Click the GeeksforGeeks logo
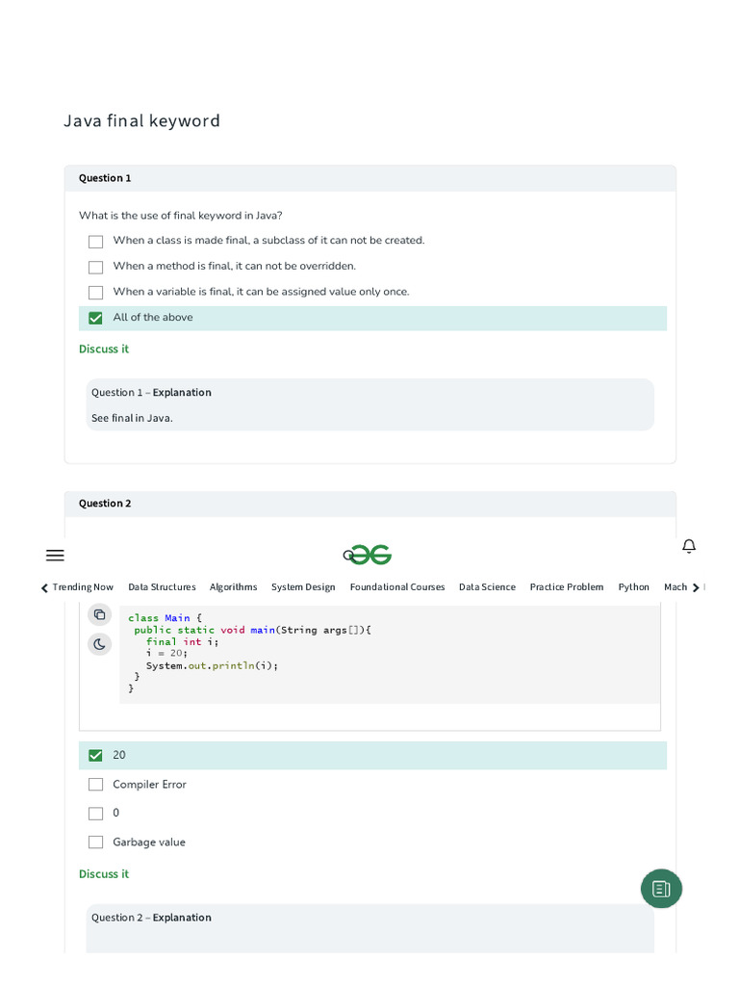Viewport: 739px width, 986px height. tap(371, 555)
